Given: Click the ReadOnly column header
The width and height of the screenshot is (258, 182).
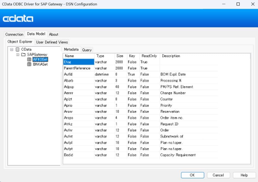Looking at the screenshot, I should point(149,56).
